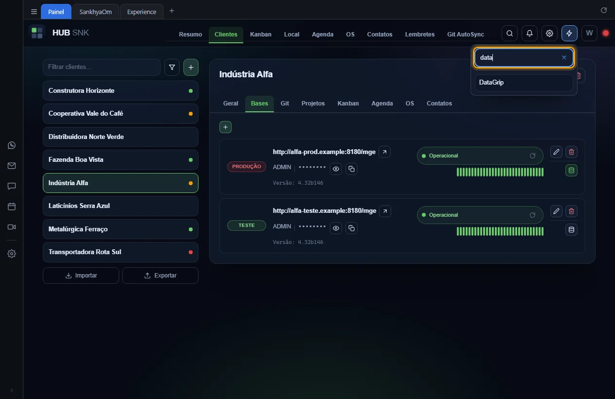Switch to the Kanban tab in the top navigation
This screenshot has height=399, width=615.
click(261, 35)
